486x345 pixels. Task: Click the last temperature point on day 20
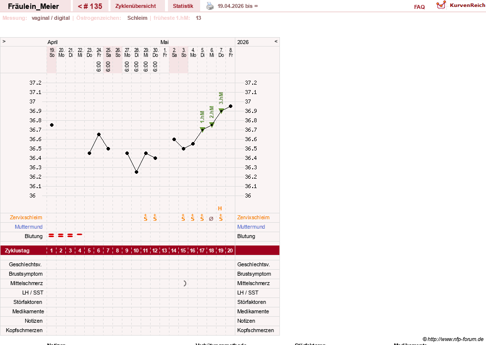(x=230, y=106)
